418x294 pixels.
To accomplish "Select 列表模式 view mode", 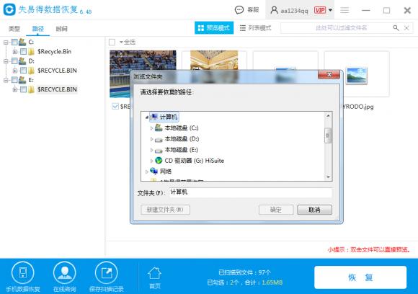I will click(x=255, y=27).
